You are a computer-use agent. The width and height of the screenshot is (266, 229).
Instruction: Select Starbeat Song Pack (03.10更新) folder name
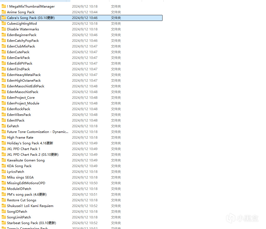pos(31,223)
